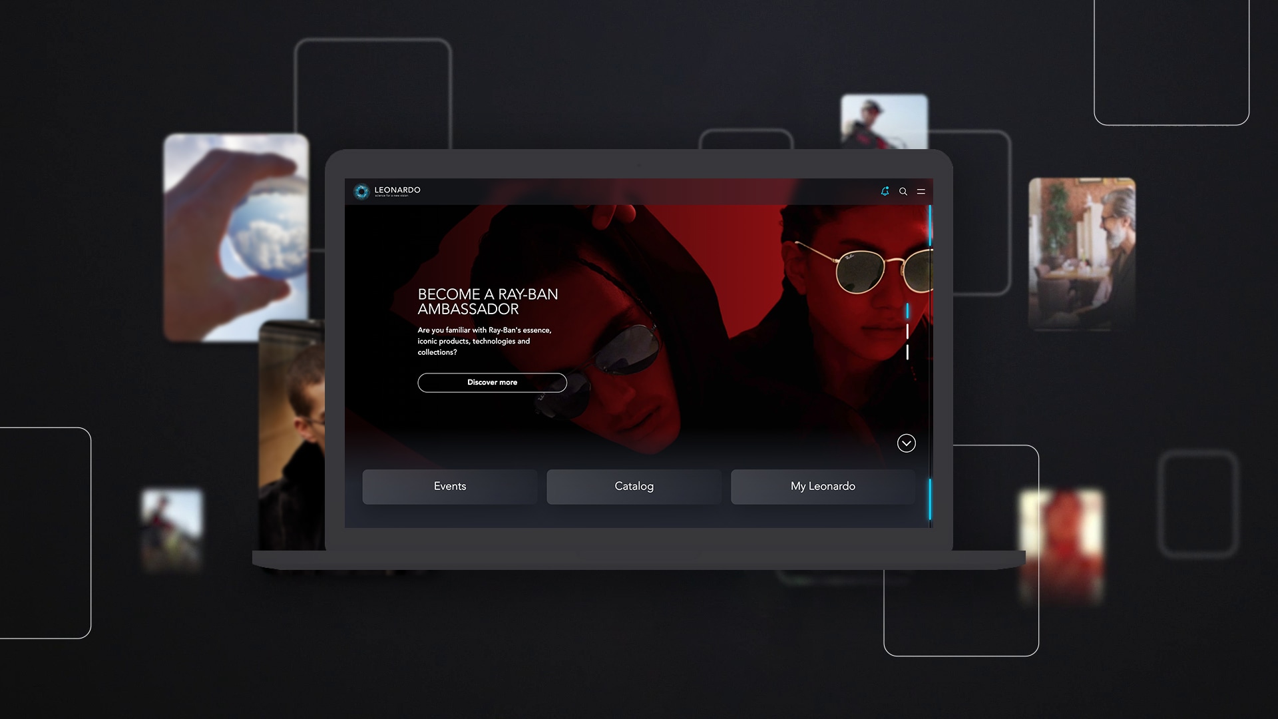Open the hamburger menu icon
The width and height of the screenshot is (1278, 719).
pyautogui.click(x=921, y=192)
